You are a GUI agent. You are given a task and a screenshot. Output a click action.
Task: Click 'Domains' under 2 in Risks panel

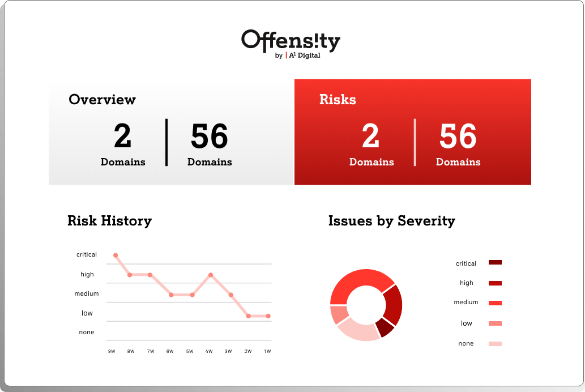pos(372,162)
